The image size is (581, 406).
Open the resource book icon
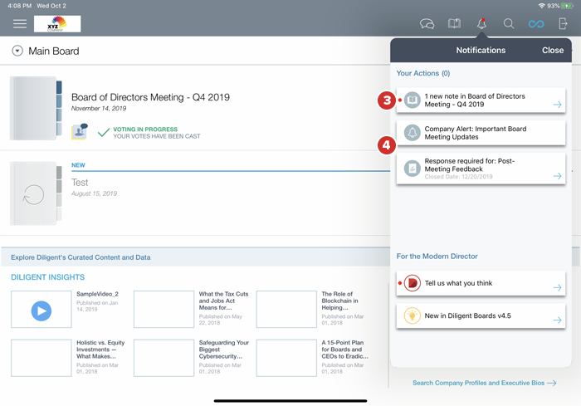[454, 24]
